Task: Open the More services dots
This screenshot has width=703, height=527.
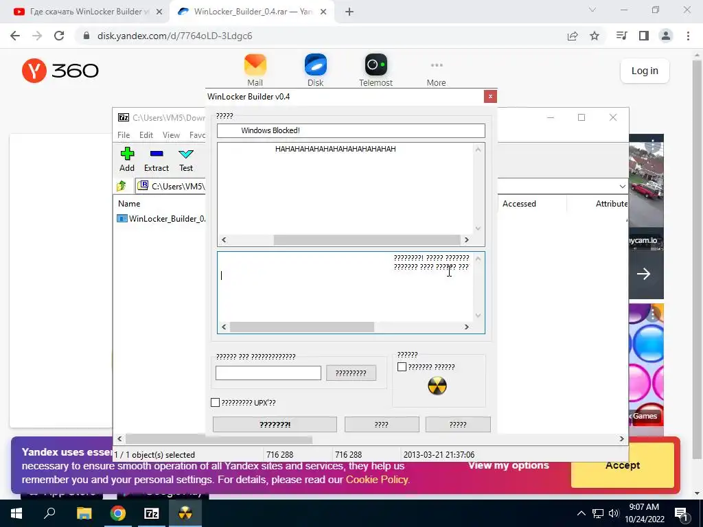Action: click(437, 65)
